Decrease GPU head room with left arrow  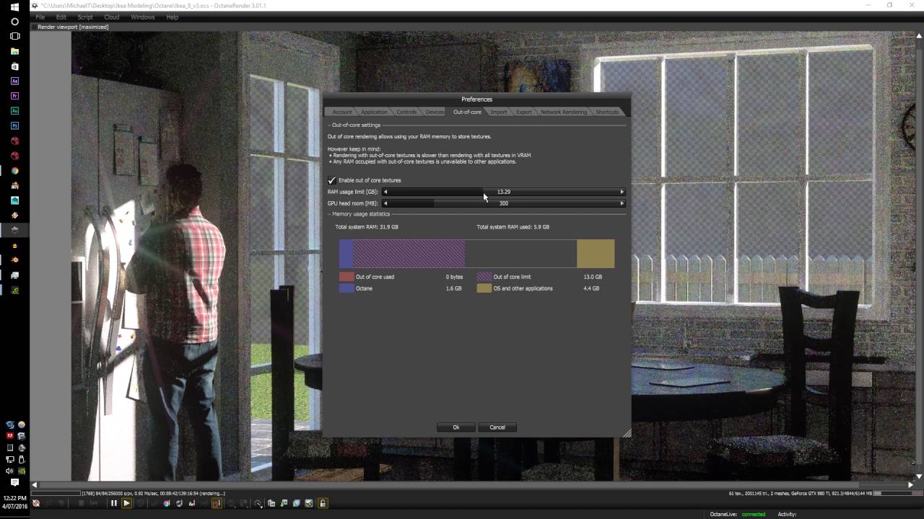tap(385, 203)
